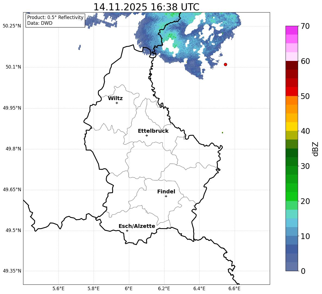
Task: Click the 49.65°N latitude label
Action: coord(12,190)
